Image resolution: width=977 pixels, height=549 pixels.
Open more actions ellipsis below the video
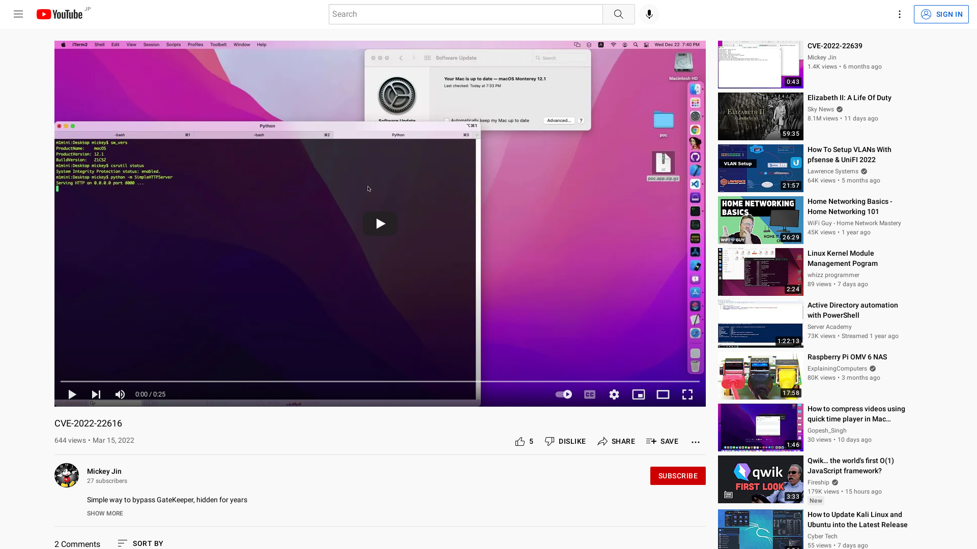pos(695,442)
